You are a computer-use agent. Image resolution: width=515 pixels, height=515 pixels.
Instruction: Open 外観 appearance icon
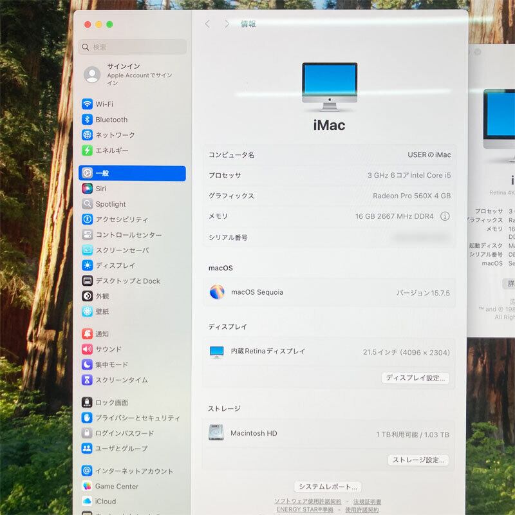[x=87, y=296]
